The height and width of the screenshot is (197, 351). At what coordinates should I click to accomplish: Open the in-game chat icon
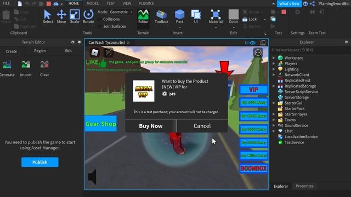coord(109,53)
